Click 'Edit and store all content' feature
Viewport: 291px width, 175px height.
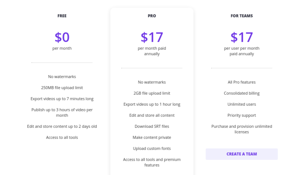pos(152,115)
